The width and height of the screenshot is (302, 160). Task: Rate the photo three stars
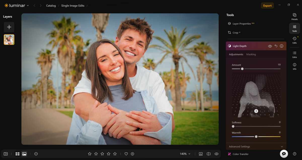(x=102, y=154)
